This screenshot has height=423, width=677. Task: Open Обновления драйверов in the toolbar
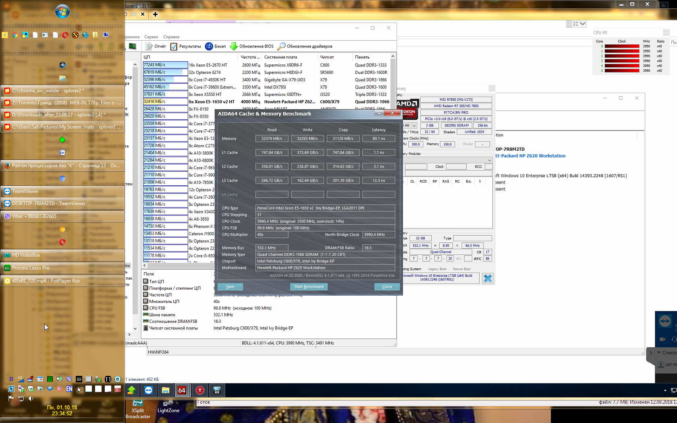[x=305, y=46]
